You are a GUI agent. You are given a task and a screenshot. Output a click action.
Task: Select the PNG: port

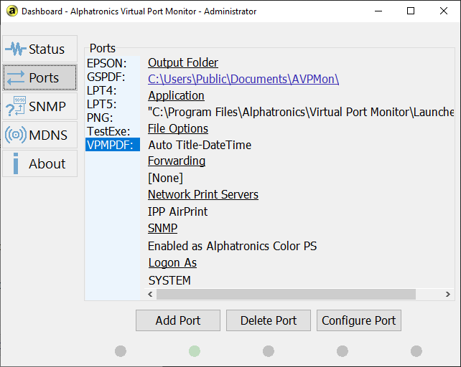click(99, 118)
